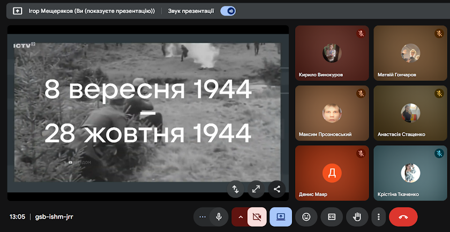Toggle the presentation audio switch
Viewport: 450px width, 232px height.
point(228,11)
